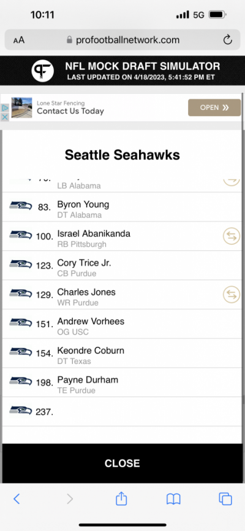Image resolution: width=245 pixels, height=531 pixels.
Task: Tap the profootballnetwork.com address field
Action: 123,40
